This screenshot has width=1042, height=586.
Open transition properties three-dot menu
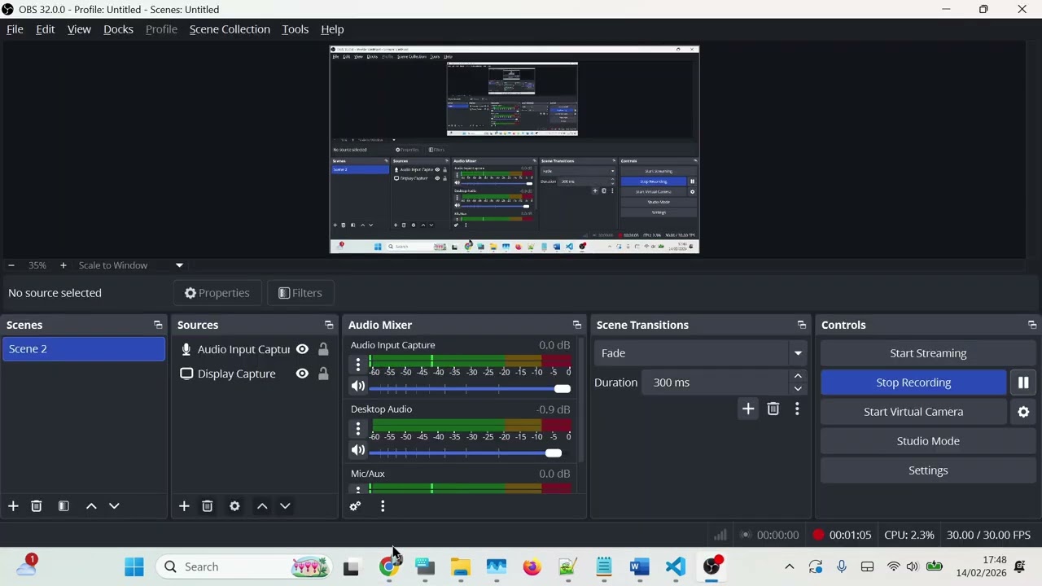pyautogui.click(x=797, y=409)
